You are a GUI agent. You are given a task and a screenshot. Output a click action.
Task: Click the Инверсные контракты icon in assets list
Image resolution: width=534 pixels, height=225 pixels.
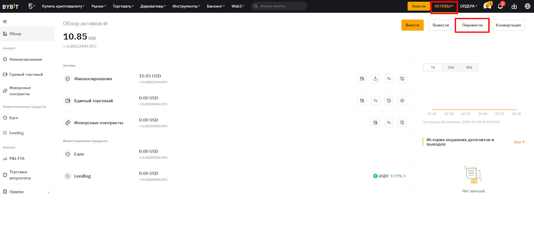(x=68, y=122)
